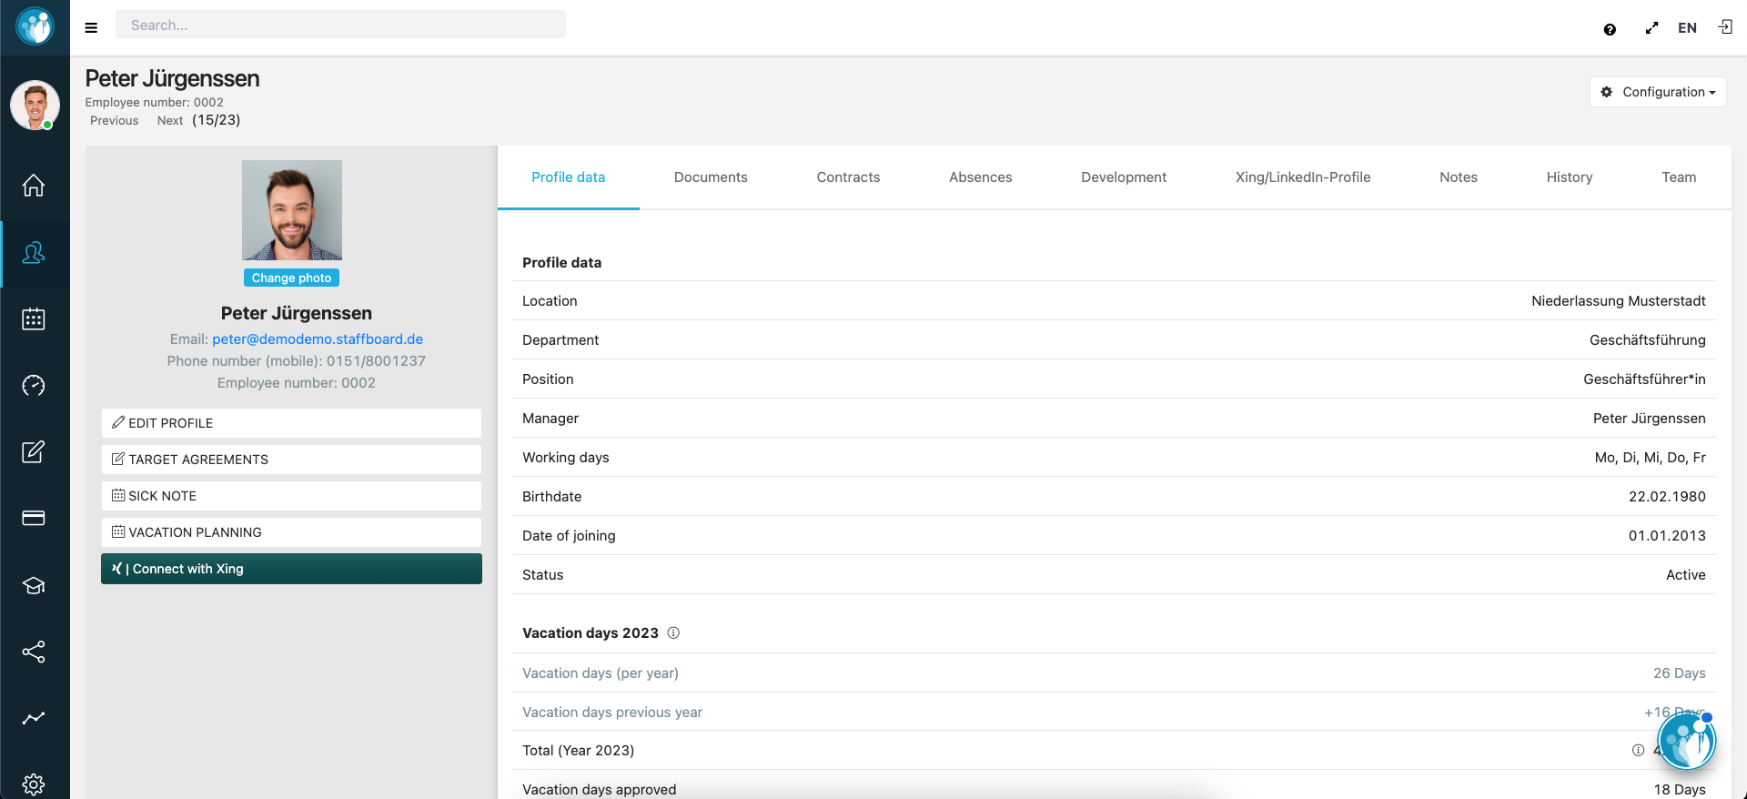Click the EDIT PROFILE button
This screenshot has height=799, width=1747.
pos(291,423)
